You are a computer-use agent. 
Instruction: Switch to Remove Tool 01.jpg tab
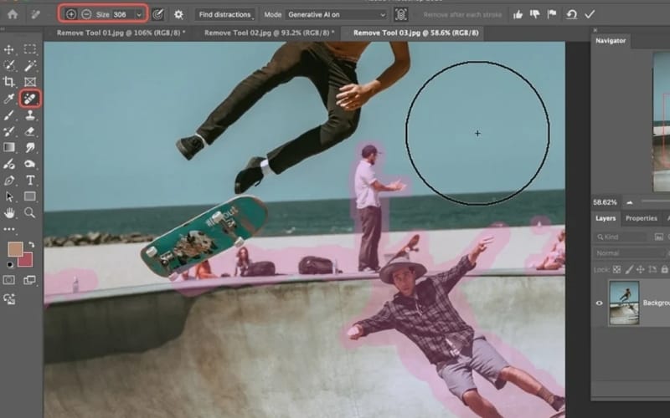(121, 33)
